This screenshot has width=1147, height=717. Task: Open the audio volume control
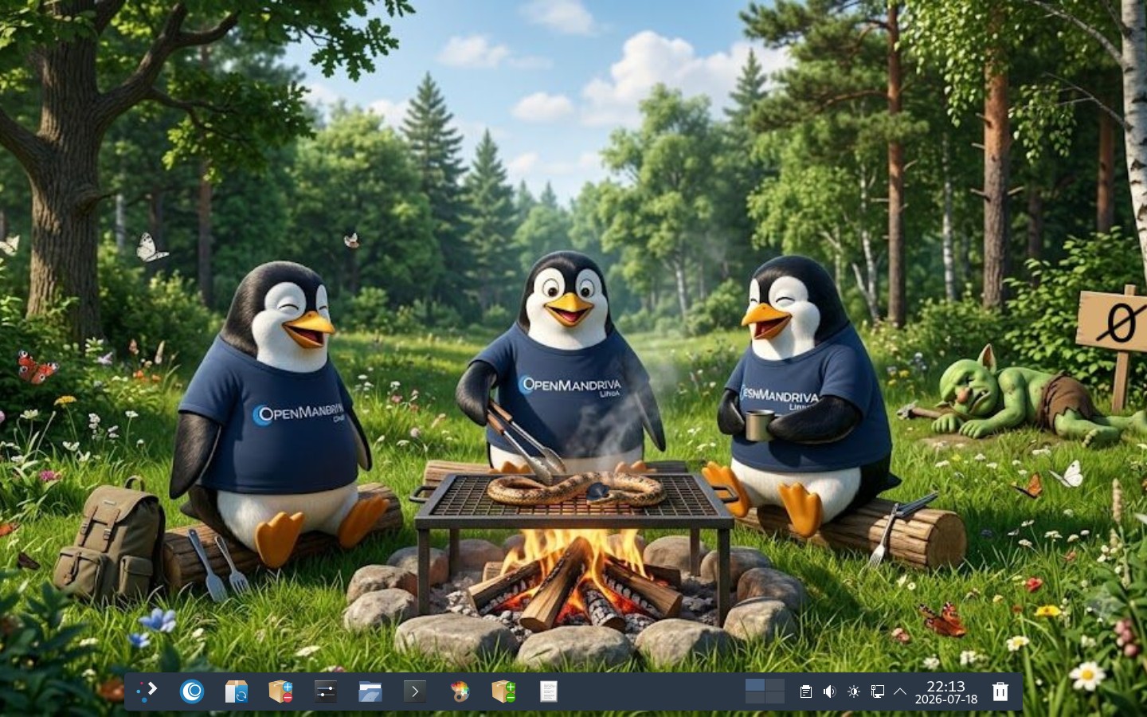[x=829, y=692]
